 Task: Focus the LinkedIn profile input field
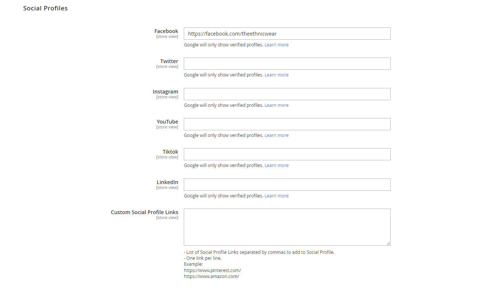tap(287, 185)
